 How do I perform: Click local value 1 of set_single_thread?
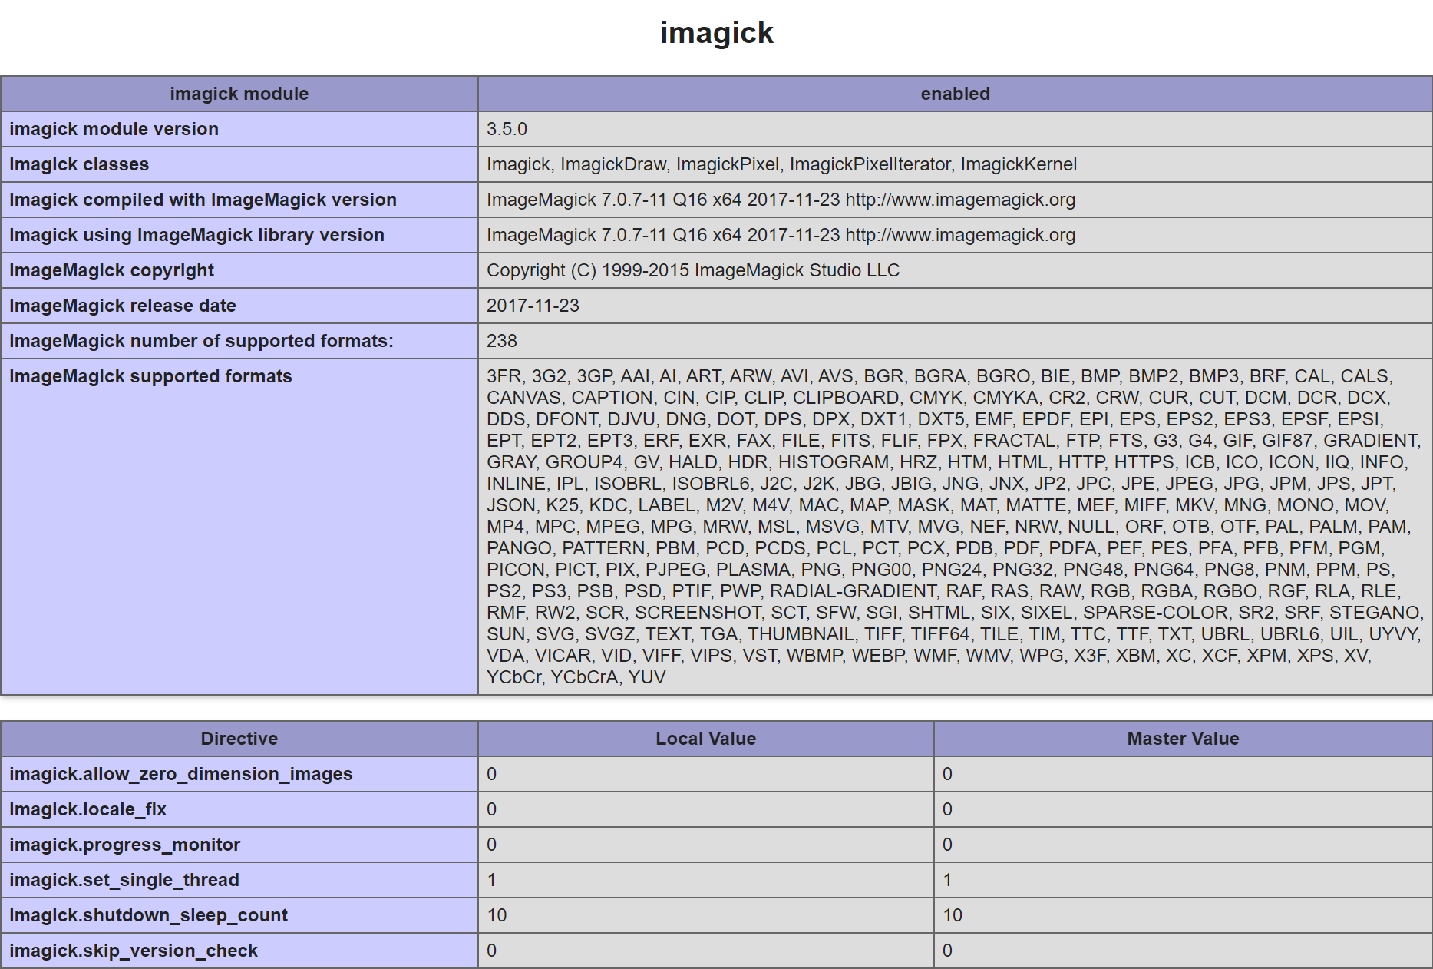tap(492, 880)
